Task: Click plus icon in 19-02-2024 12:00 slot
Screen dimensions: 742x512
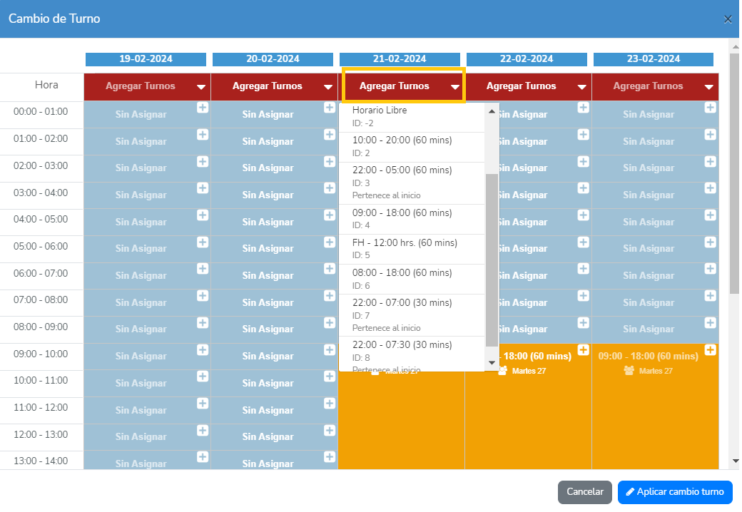Action: click(x=203, y=430)
